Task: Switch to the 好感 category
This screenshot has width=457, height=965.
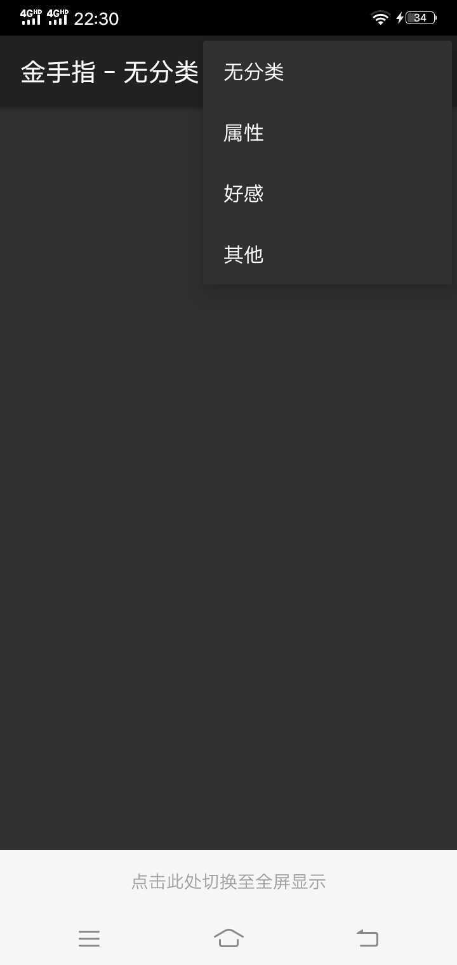Action: click(328, 194)
